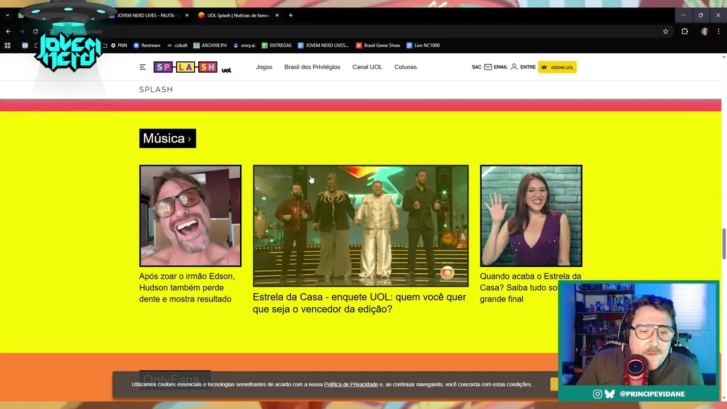Open 'Estrela da Casa - enquete UOL' headline
Image resolution: width=727 pixels, height=409 pixels.
[x=359, y=303]
